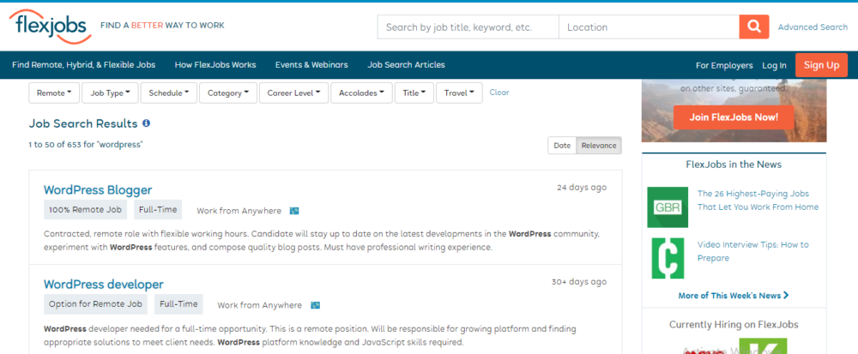
Task: Open the WordPress Blogger job listing
Action: pyautogui.click(x=98, y=190)
